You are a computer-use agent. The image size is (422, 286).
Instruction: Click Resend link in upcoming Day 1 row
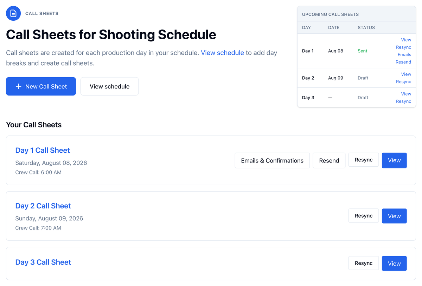tap(403, 62)
